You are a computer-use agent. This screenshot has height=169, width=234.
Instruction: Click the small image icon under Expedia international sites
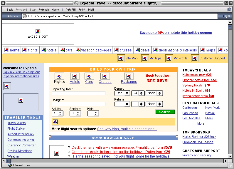[7, 86]
